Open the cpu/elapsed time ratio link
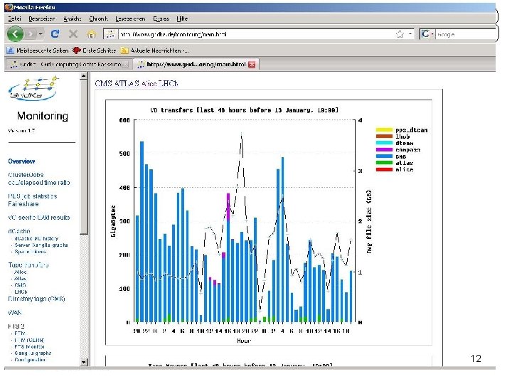The image size is (512, 384). click(x=39, y=183)
